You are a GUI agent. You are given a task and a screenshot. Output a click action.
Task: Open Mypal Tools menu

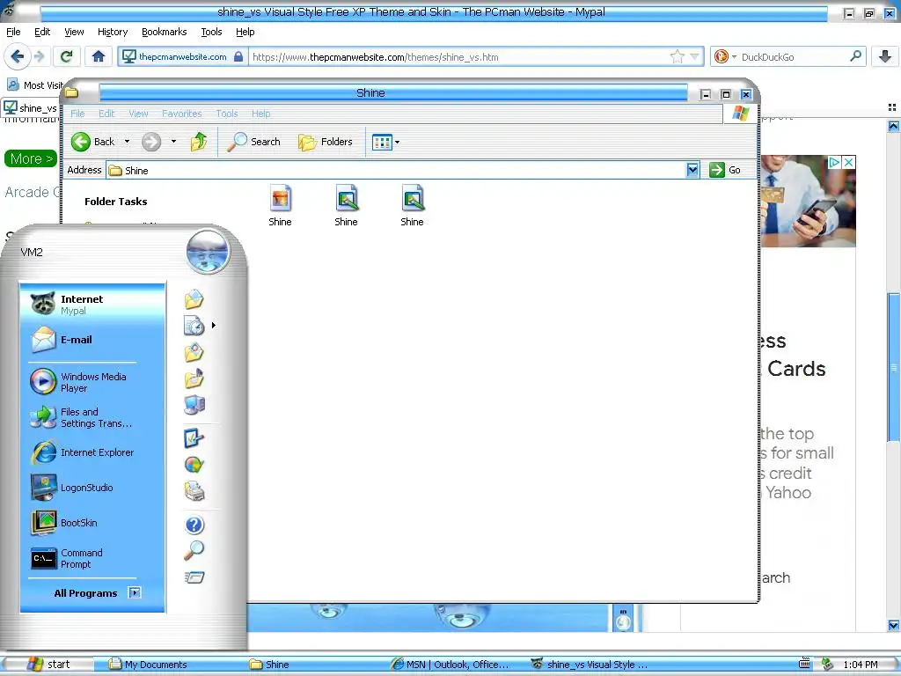coord(211,32)
